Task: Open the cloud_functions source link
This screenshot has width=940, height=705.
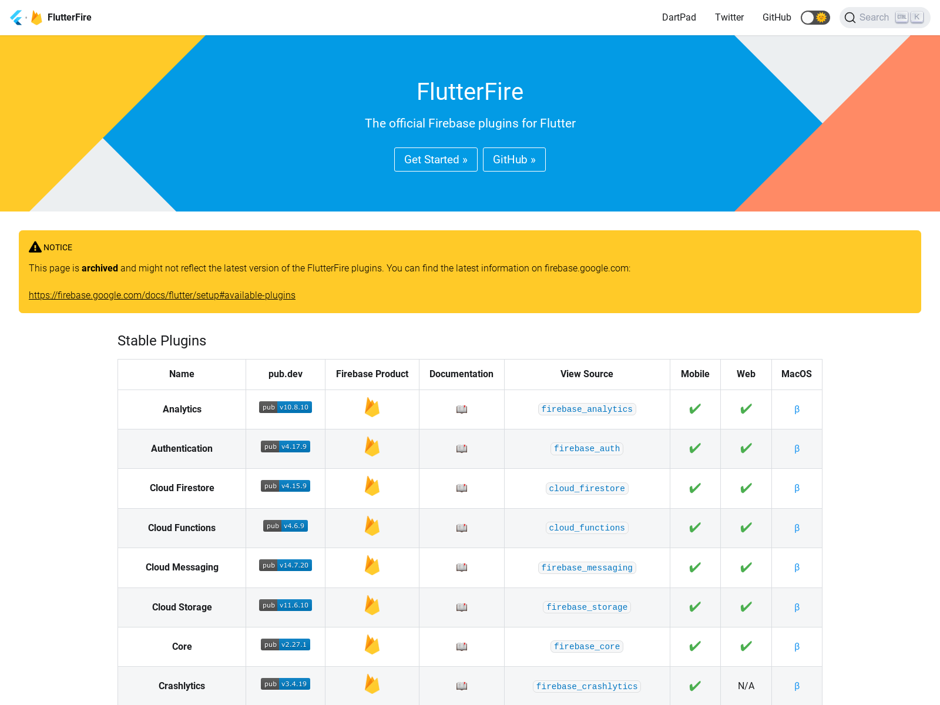Action: click(587, 528)
